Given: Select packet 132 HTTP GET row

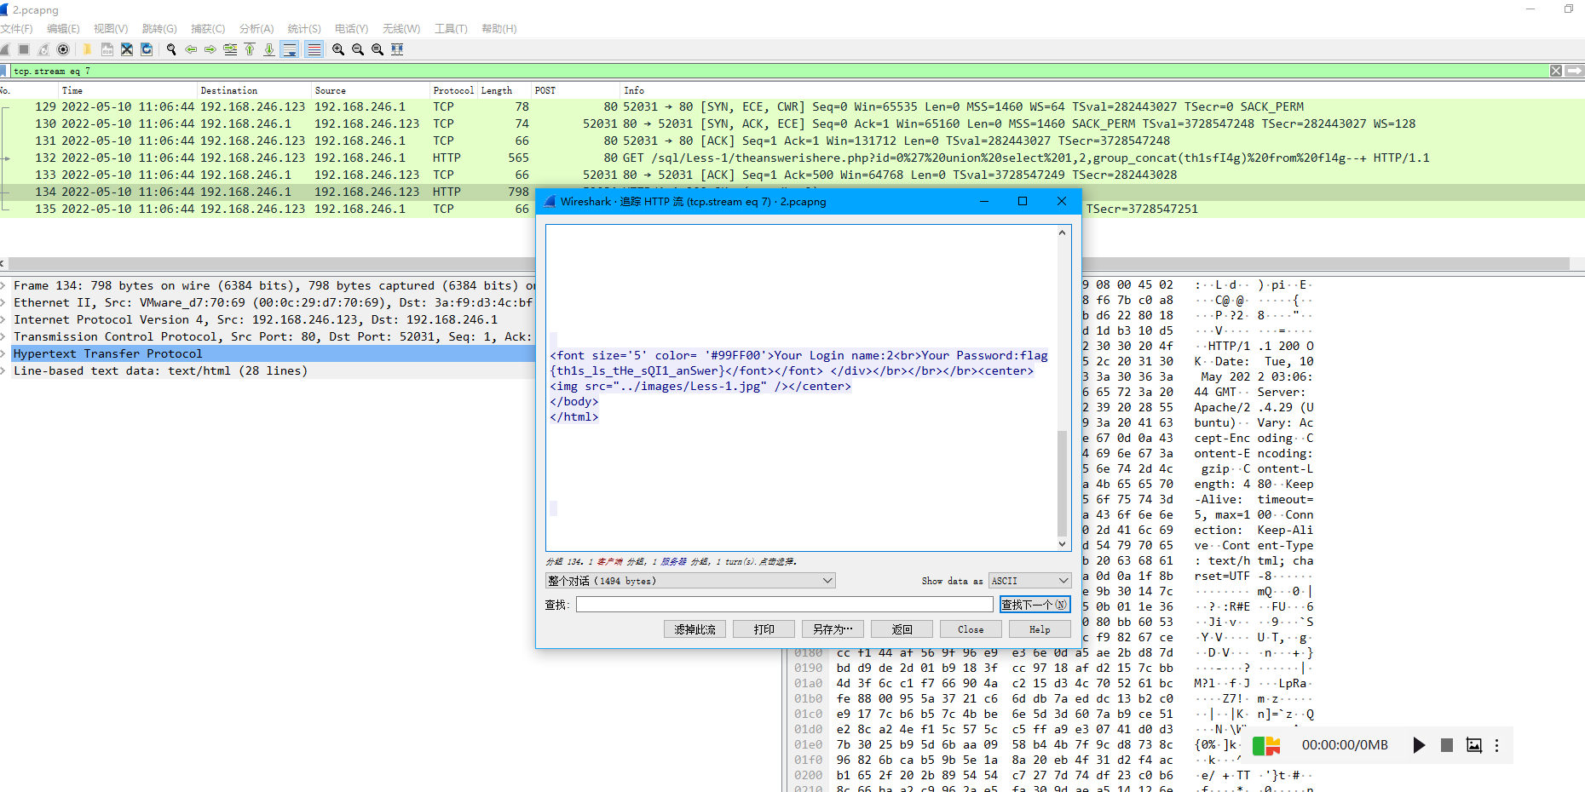Looking at the screenshot, I should point(792,158).
